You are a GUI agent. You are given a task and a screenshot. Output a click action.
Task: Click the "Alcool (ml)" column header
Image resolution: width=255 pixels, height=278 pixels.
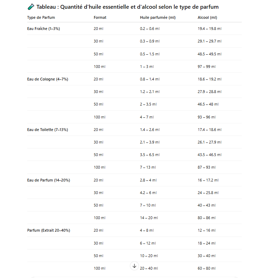click(x=207, y=17)
